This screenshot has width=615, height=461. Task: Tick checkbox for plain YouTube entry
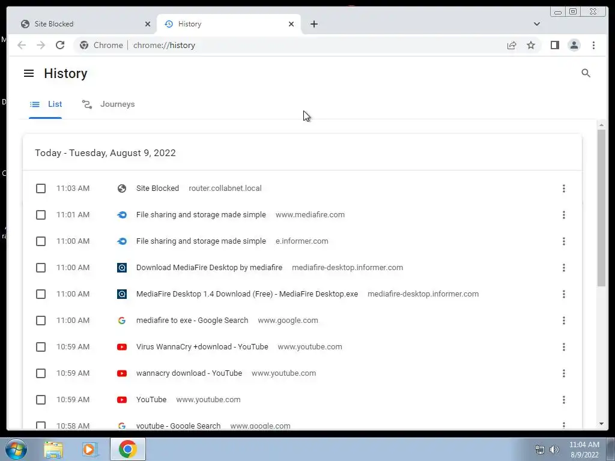(41, 399)
